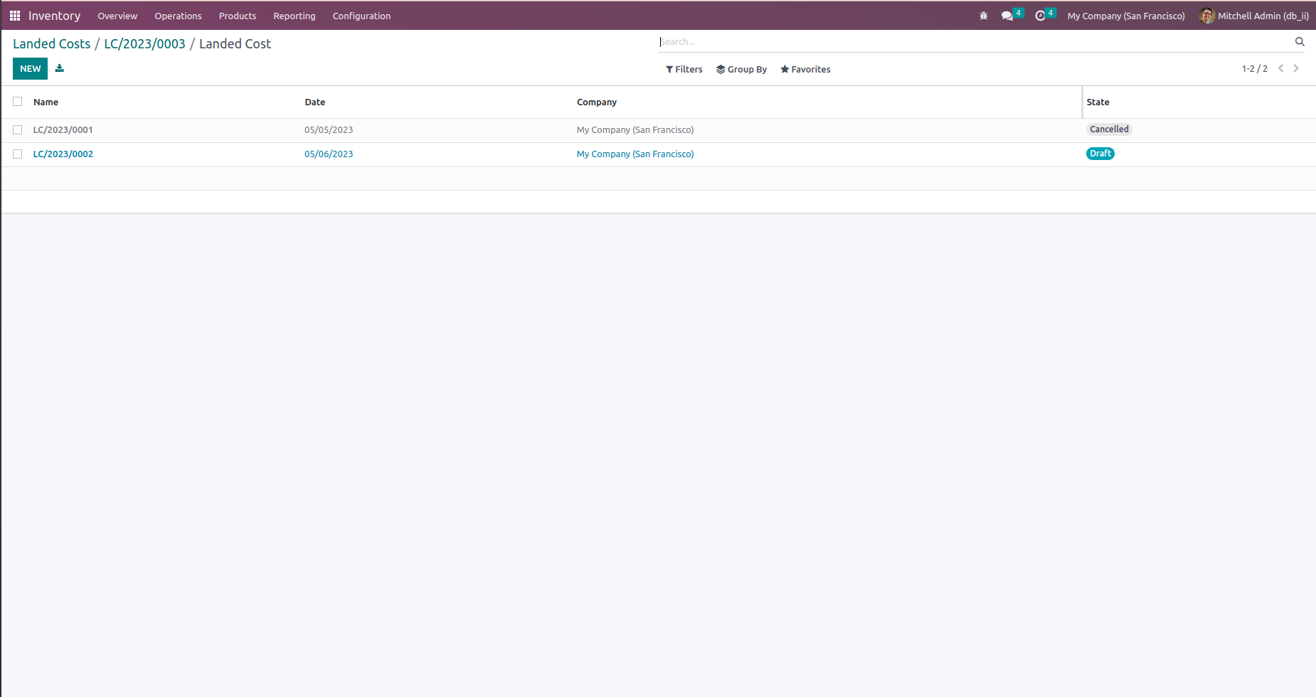Image resolution: width=1316 pixels, height=697 pixels.
Task: Sort by the Company column header
Action: coord(597,102)
